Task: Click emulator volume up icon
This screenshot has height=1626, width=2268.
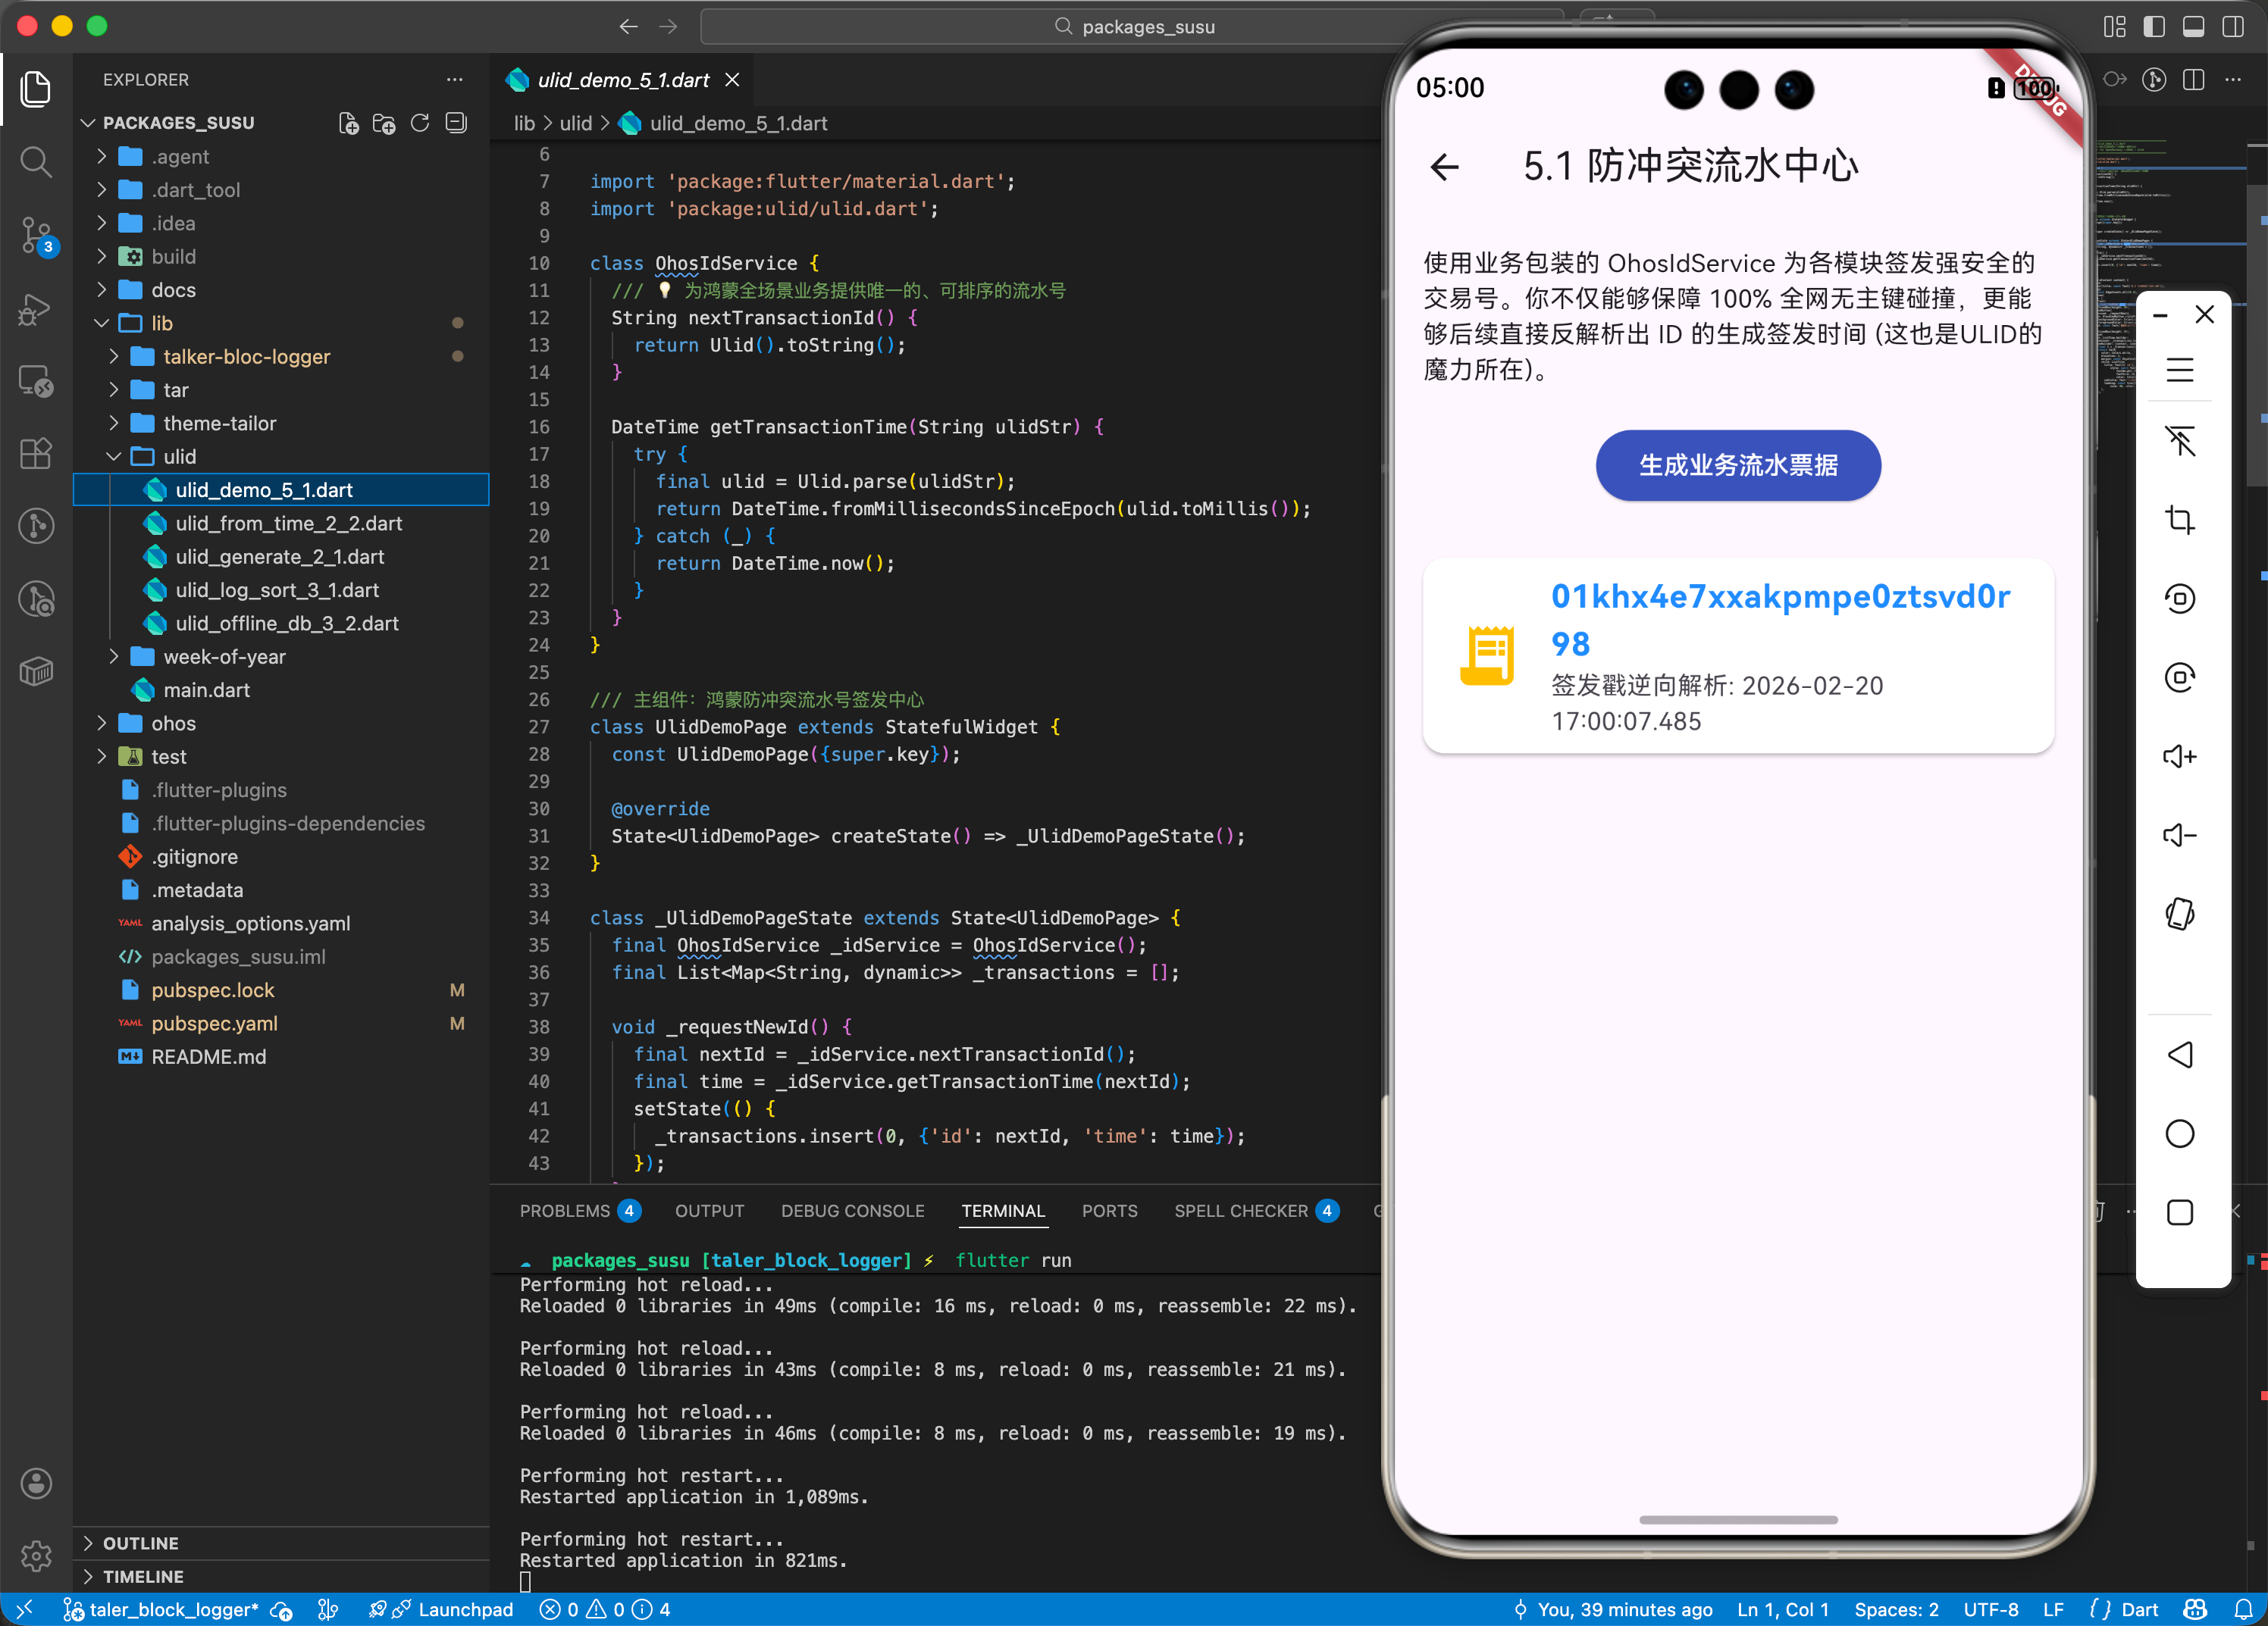Action: pyautogui.click(x=2179, y=756)
